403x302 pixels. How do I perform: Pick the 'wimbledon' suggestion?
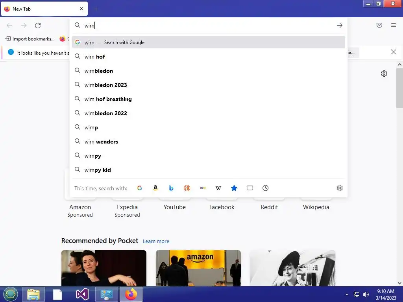[209, 71]
